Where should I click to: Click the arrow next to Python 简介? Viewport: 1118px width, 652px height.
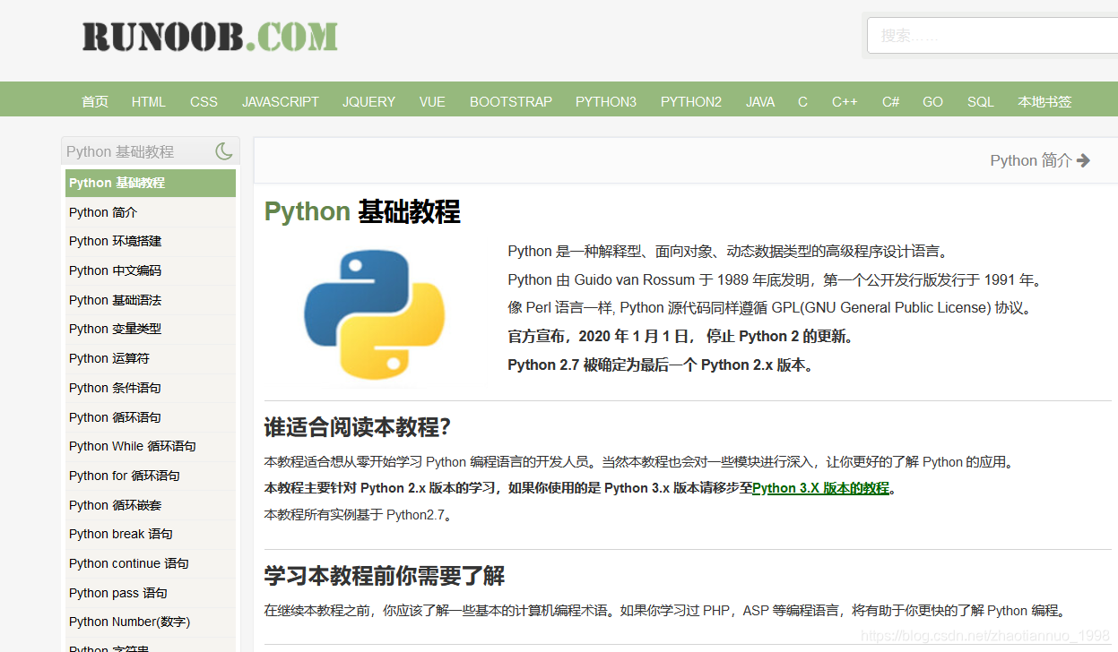click(x=1083, y=160)
